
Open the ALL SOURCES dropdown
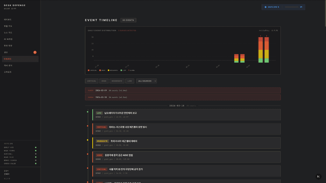coord(146,81)
